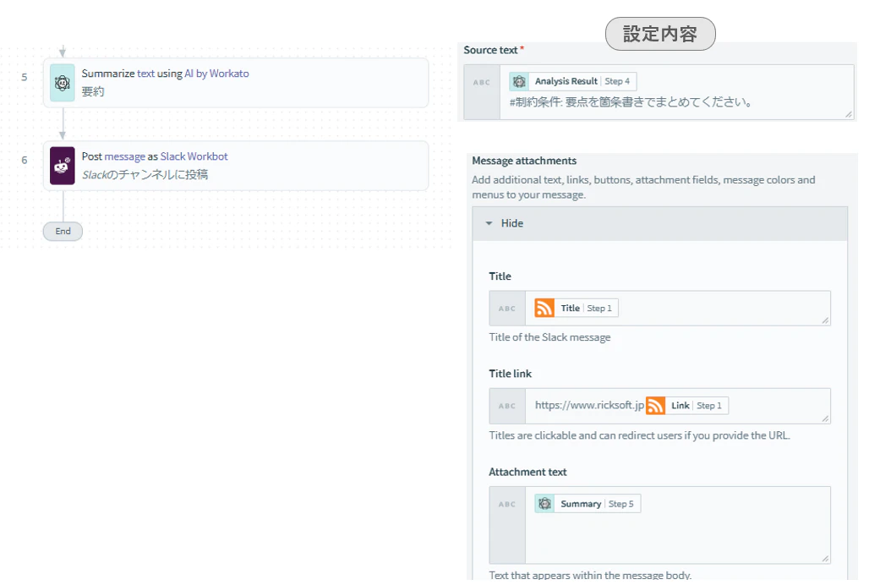Click the End node of the recipe
Image resolution: width=880 pixels, height=585 pixels.
[63, 232]
